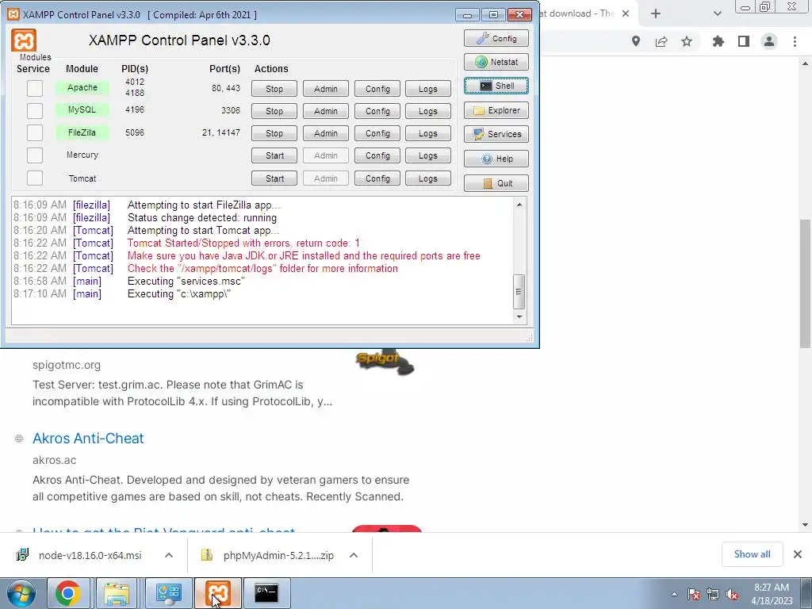Open FileZilla Admin
Viewport: 812px width, 609px height.
coord(326,133)
